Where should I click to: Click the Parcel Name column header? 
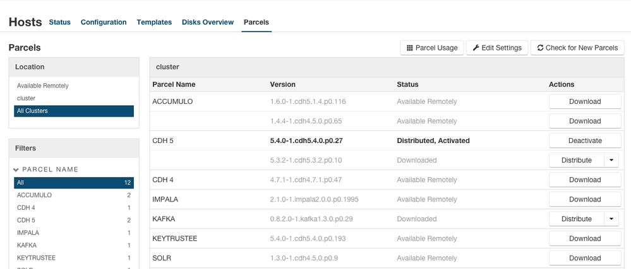point(174,84)
